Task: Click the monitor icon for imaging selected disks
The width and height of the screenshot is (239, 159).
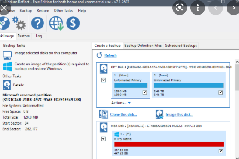Action: point(7,55)
